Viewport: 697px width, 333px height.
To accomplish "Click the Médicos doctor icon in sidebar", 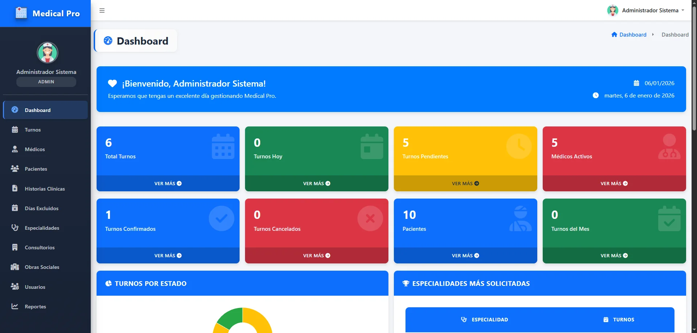I will (x=15, y=149).
